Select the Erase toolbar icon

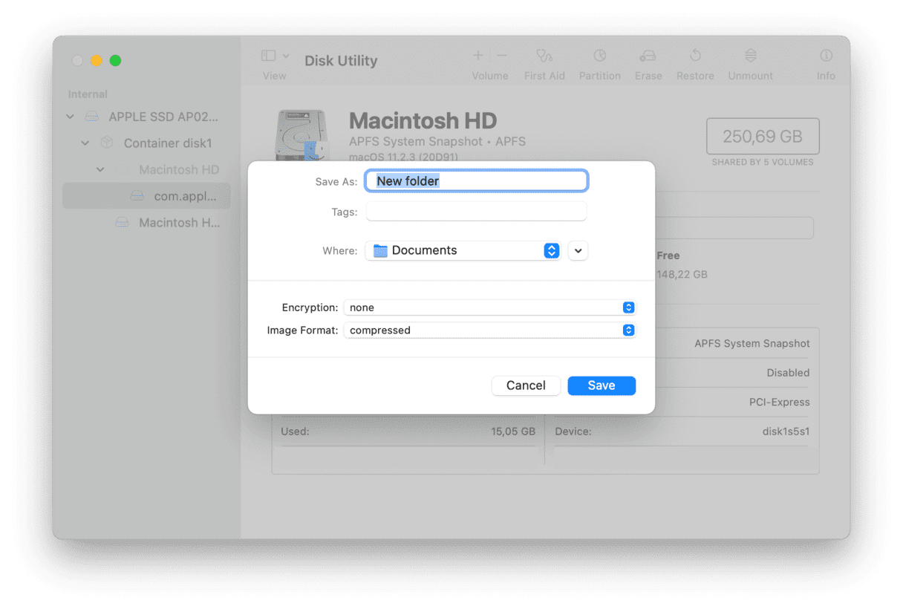[648, 56]
